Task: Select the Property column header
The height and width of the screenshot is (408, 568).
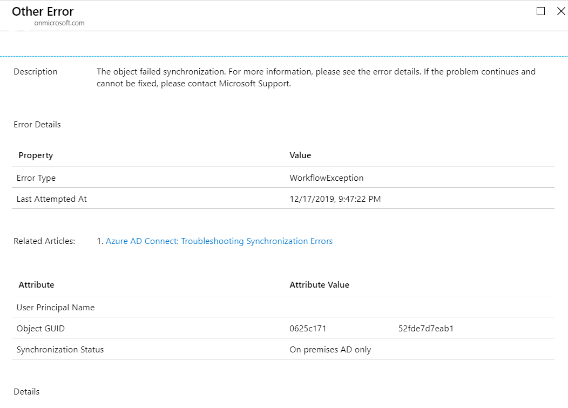Action: [x=36, y=155]
